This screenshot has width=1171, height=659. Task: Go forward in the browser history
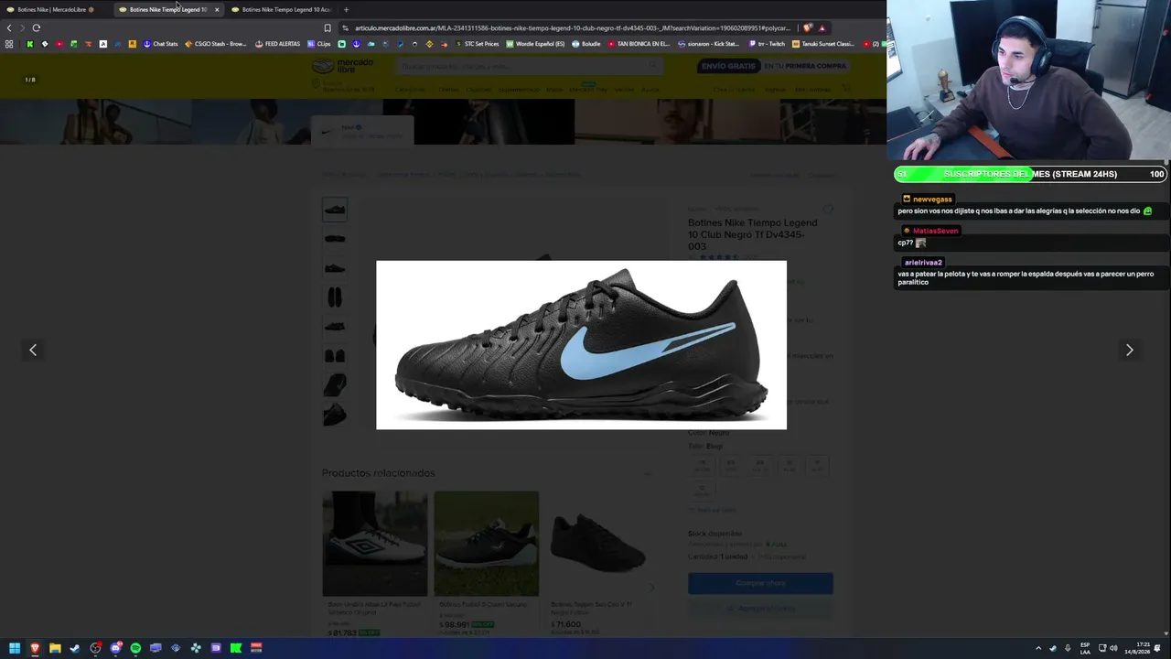[x=22, y=27]
